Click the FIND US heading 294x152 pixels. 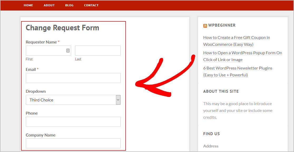[x=212, y=134]
